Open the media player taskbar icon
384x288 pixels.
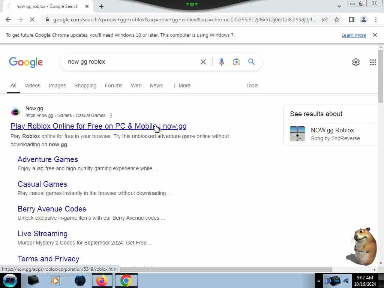click(55, 280)
